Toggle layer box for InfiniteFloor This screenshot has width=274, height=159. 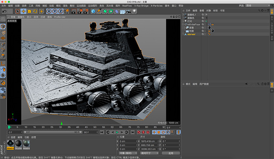(x=203, y=25)
